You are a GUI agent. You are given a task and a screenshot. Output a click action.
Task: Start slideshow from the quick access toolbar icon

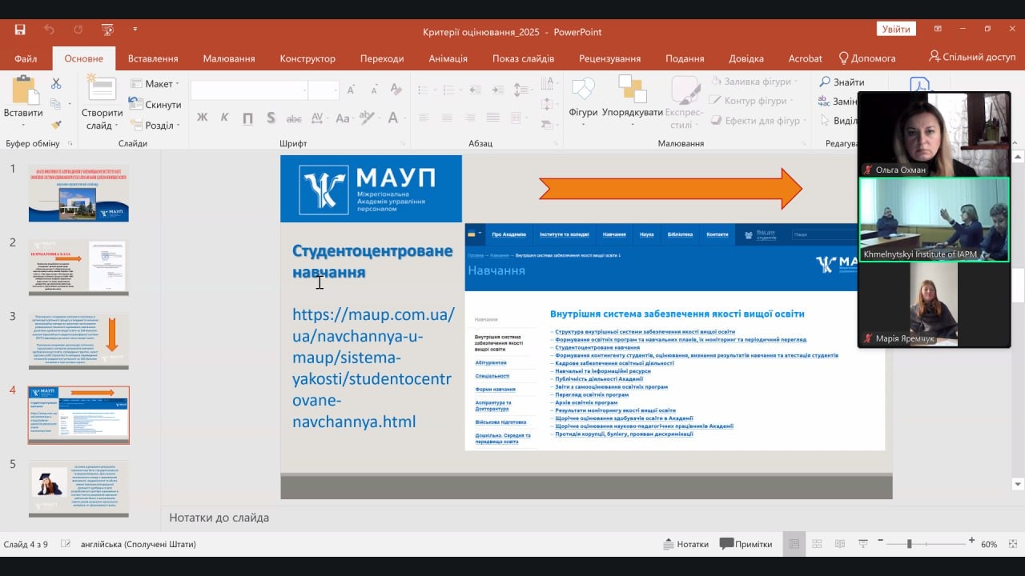pos(107,30)
